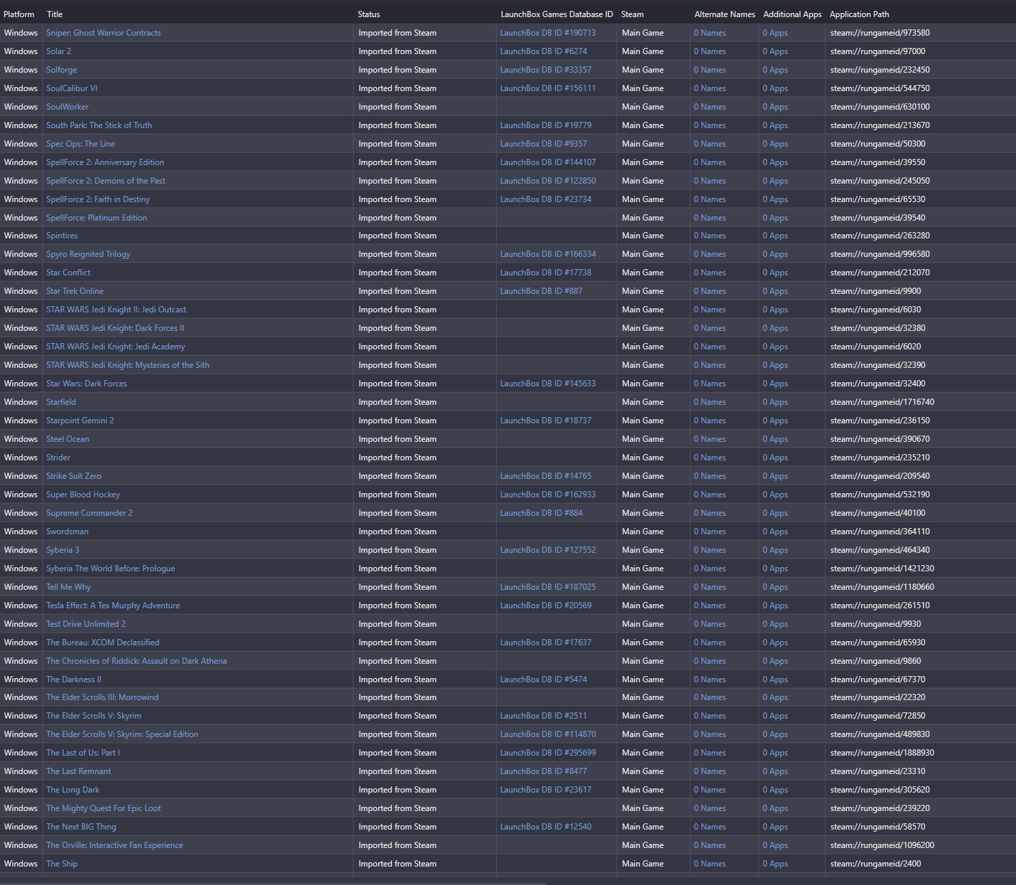Click 0 Apps in the Swordsman row
The height and width of the screenshot is (885, 1016).
point(776,532)
